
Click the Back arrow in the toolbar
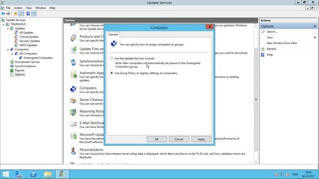[3, 13]
